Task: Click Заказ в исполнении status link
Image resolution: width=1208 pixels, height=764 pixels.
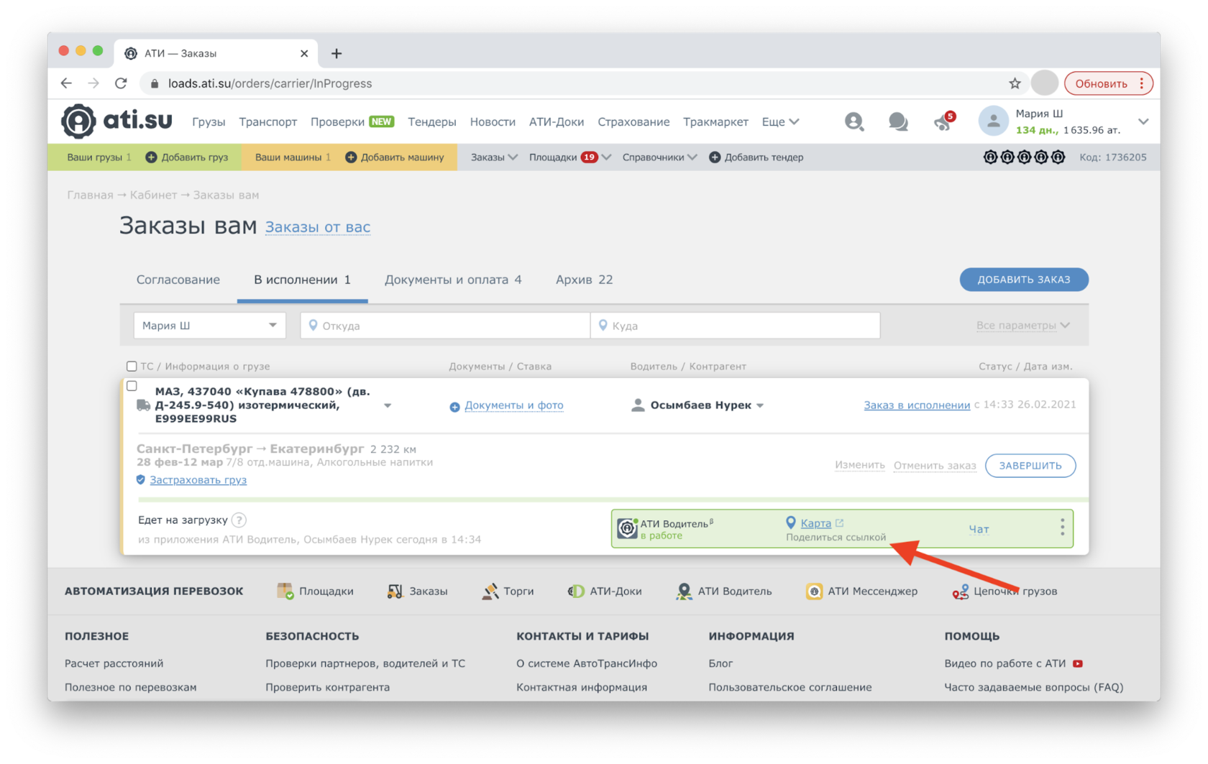Action: click(x=917, y=405)
